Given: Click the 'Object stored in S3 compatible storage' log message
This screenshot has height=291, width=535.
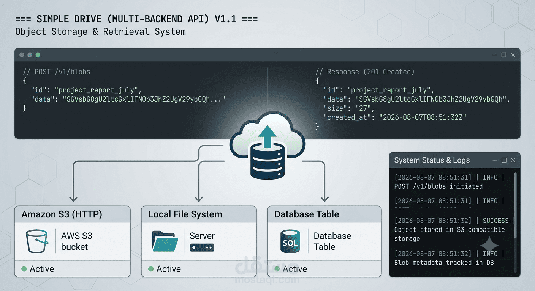Looking at the screenshot, I should pos(450,234).
